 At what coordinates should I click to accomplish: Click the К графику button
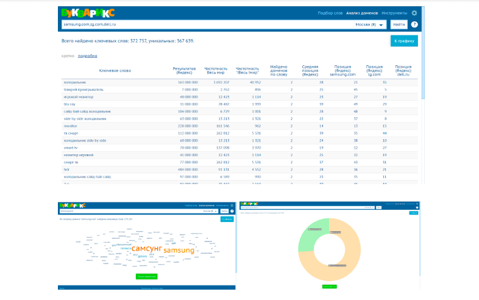tap(404, 41)
